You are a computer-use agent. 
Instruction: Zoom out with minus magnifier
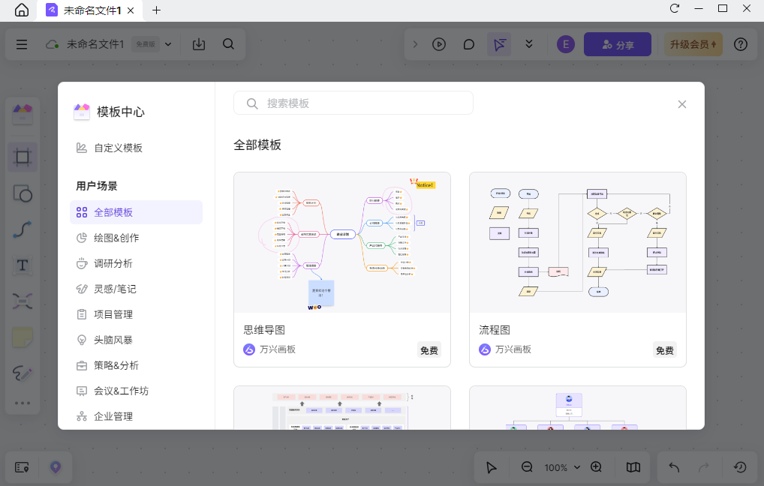pos(527,467)
